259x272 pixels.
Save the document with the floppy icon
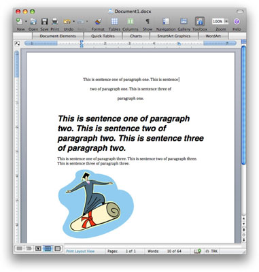pyautogui.click(x=44, y=22)
